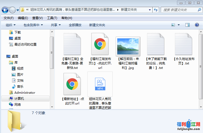Click the Back navigation arrow button
The image size is (203, 133).
(5, 10)
